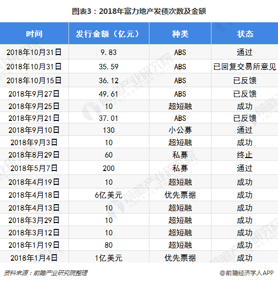Click the date 2018年8月29日
278x282 pixels.
(x=34, y=155)
